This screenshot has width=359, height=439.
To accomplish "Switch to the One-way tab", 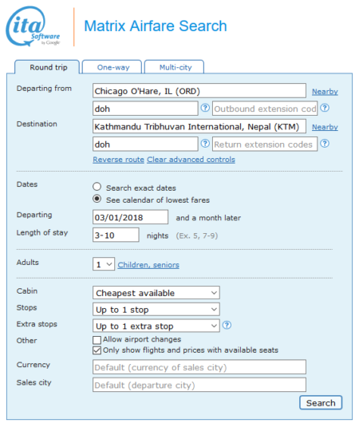I will coord(112,67).
